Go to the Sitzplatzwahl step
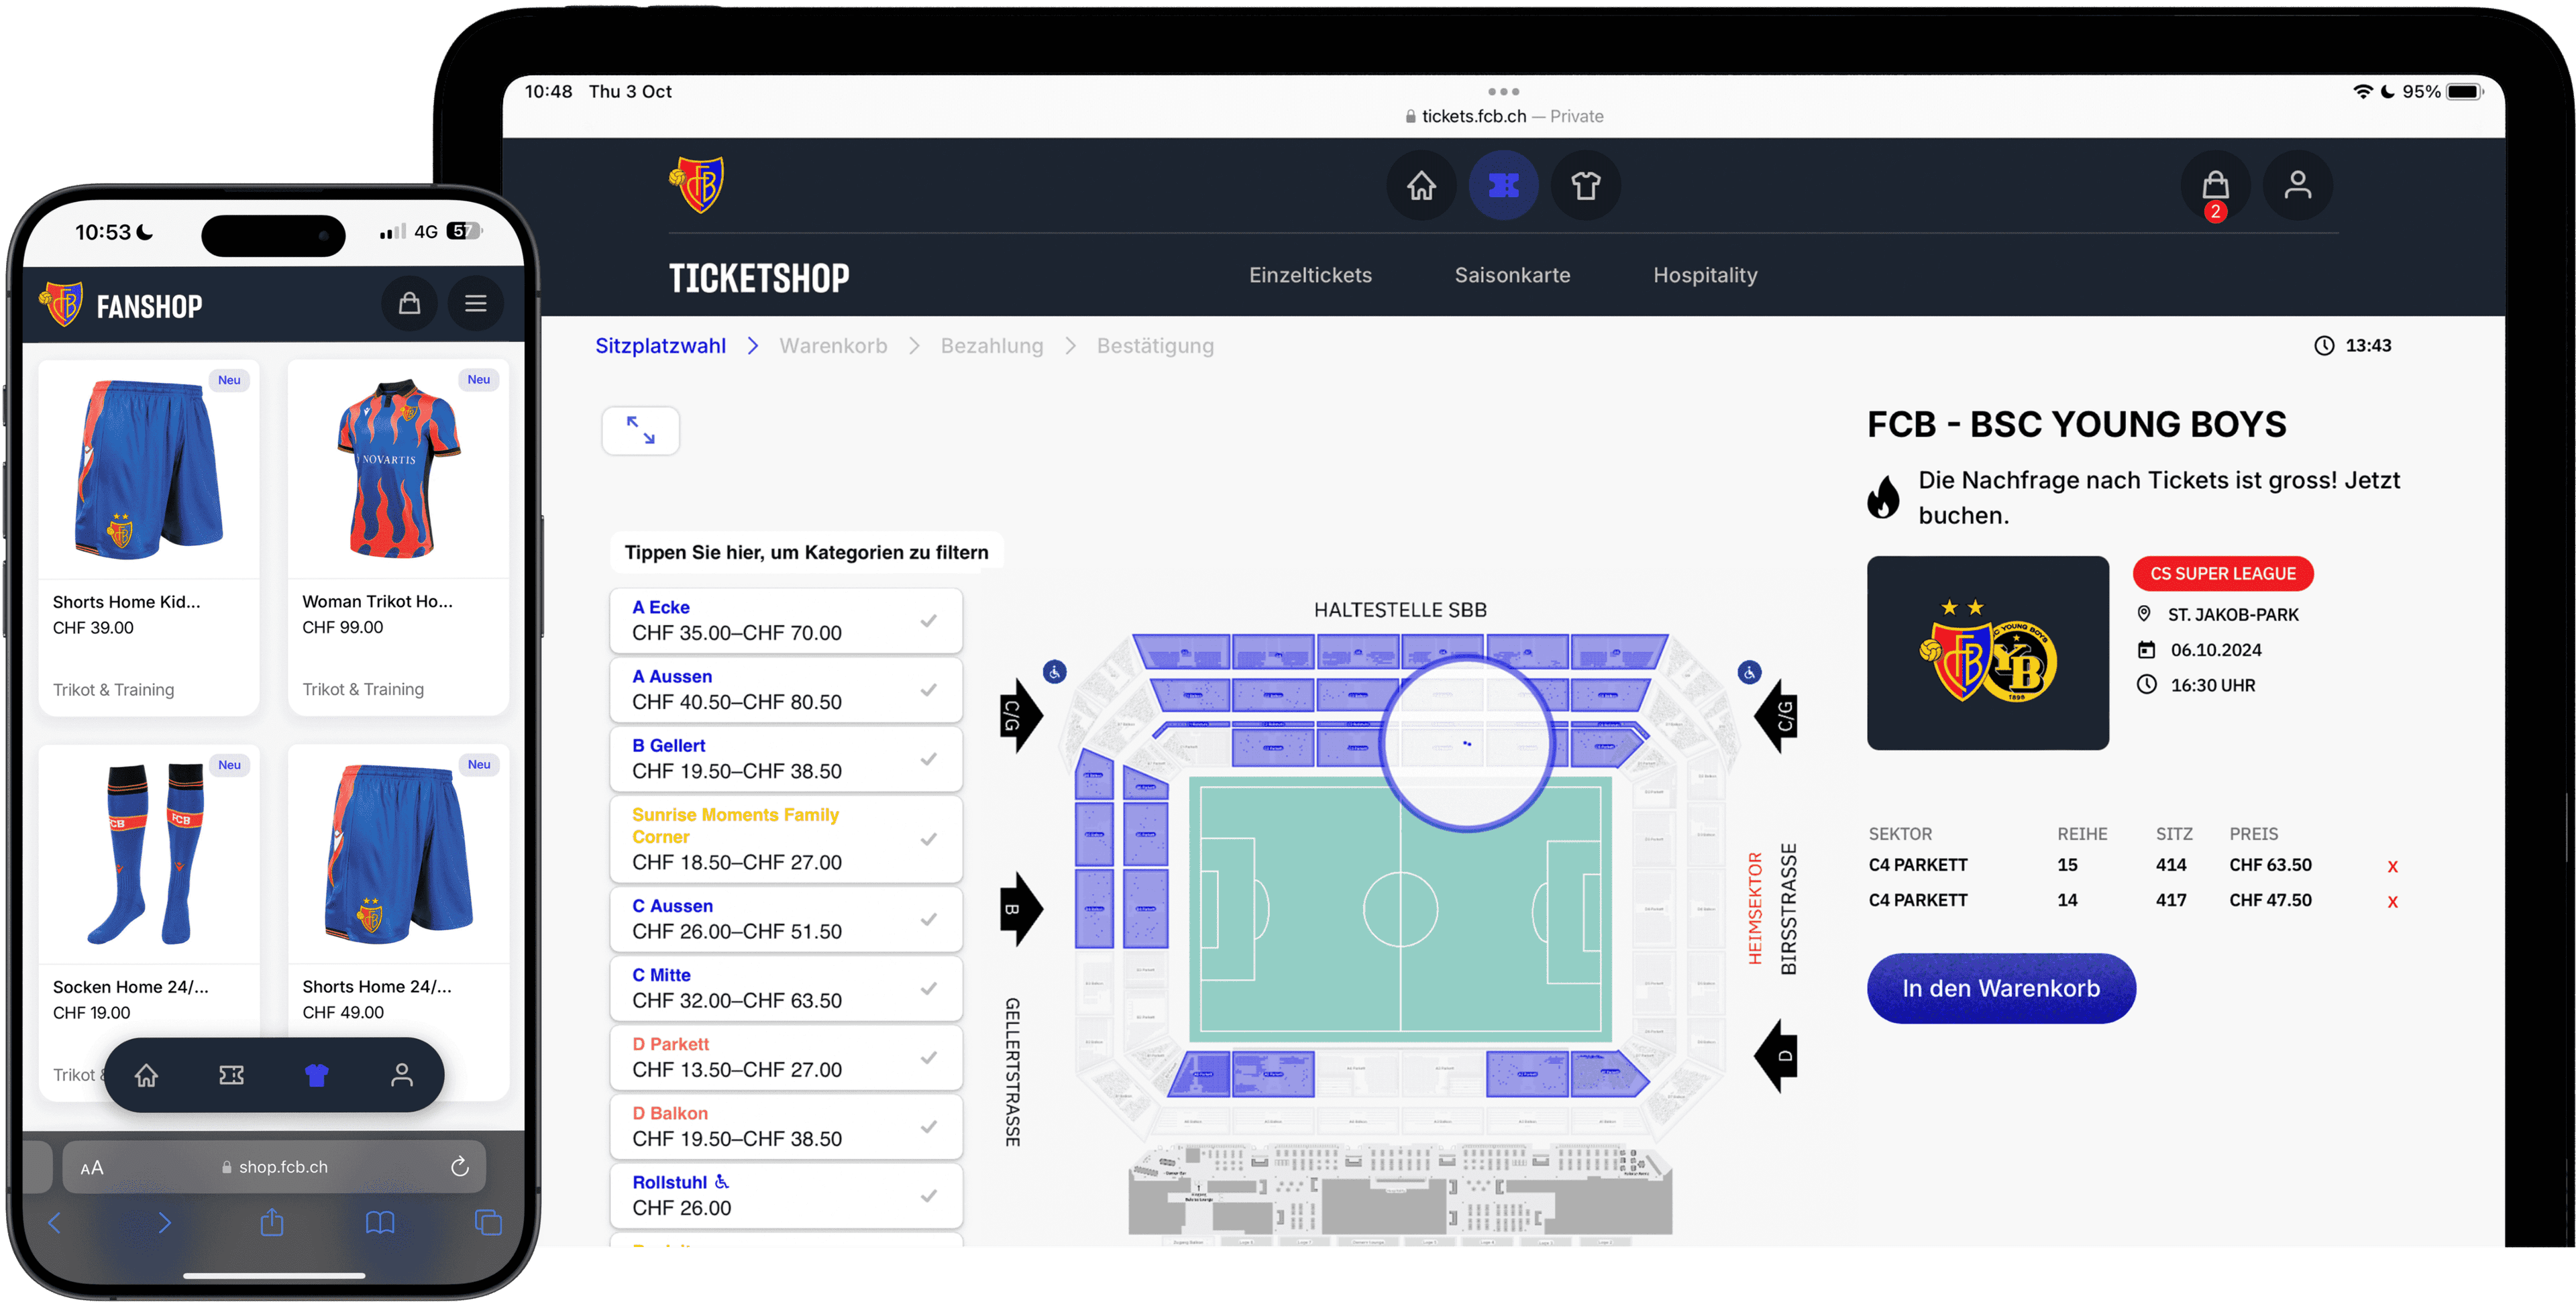This screenshot has width=2576, height=1302. pos(660,346)
